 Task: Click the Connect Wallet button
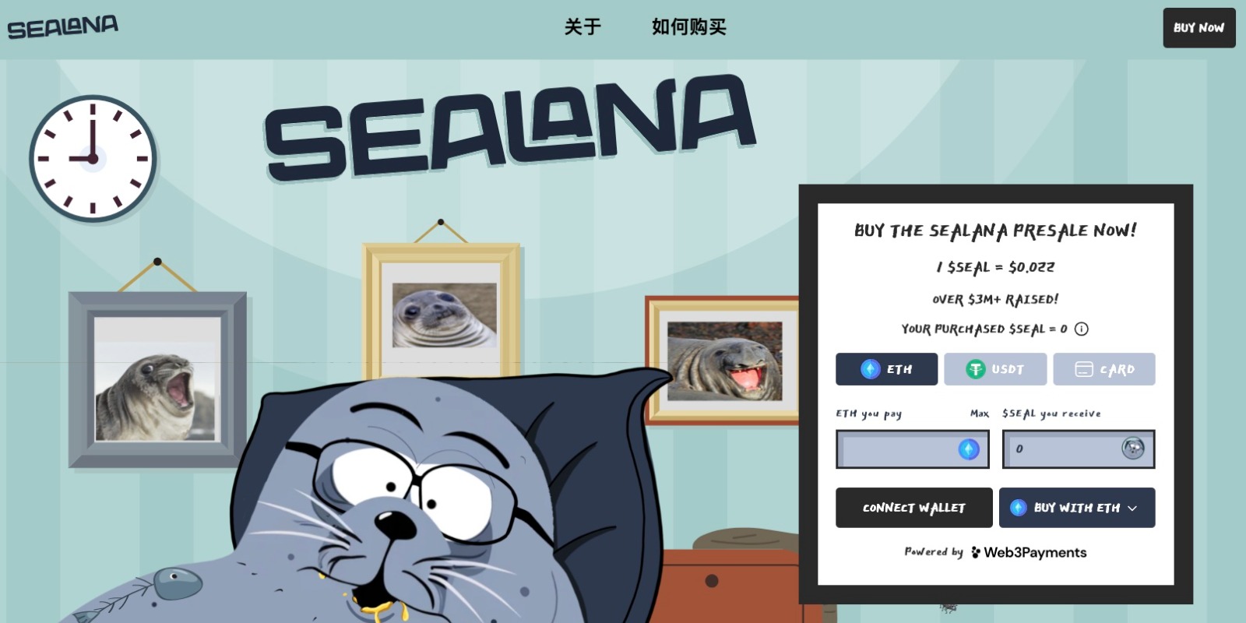pos(914,508)
